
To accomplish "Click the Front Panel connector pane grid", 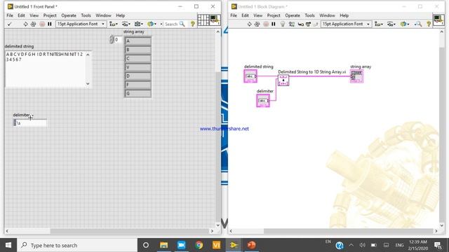I will click(x=203, y=20).
